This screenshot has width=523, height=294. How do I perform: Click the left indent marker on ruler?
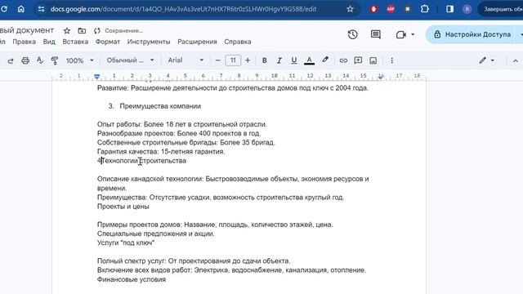pos(96,77)
